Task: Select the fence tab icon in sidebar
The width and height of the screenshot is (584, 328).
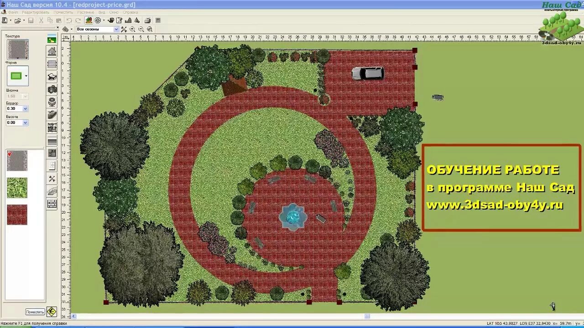Action: coord(52,64)
